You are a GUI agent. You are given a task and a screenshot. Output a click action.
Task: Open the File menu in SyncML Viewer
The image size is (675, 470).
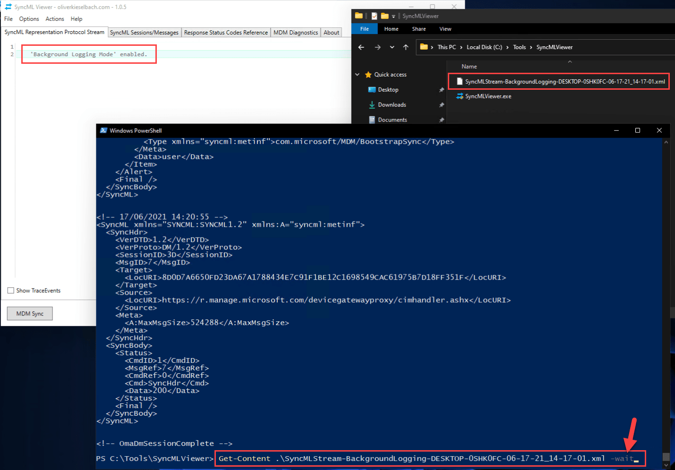(x=9, y=19)
